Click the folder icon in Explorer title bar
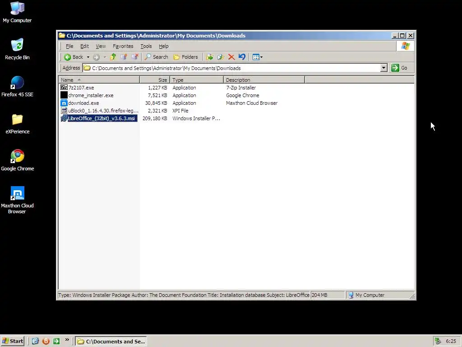462x347 pixels. [x=62, y=36]
